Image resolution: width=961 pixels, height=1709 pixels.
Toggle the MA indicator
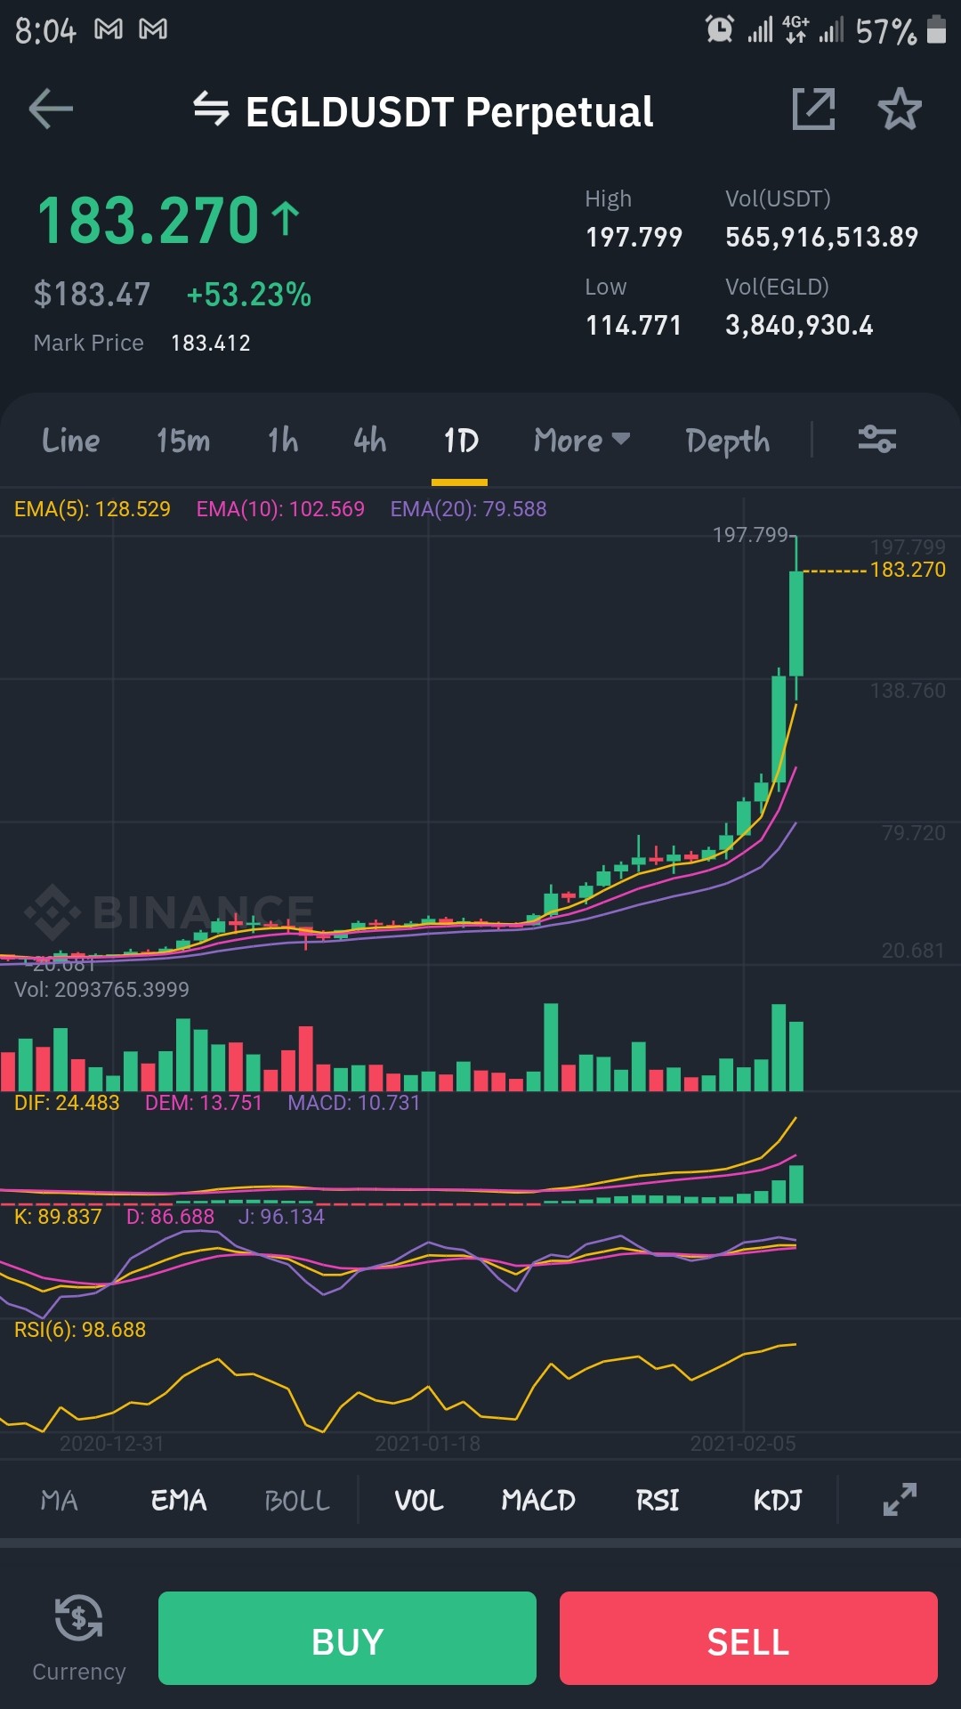pyautogui.click(x=59, y=1501)
